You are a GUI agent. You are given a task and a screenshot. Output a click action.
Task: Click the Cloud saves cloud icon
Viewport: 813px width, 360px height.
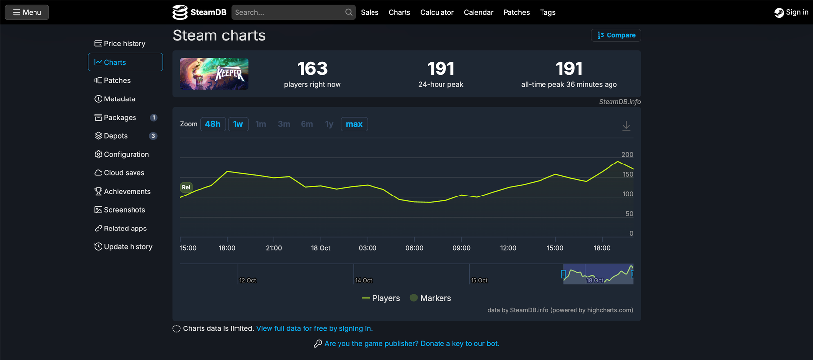tap(98, 173)
